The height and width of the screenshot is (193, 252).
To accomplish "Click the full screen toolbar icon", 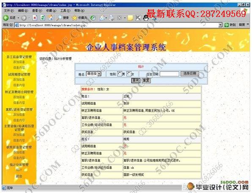I will tap(119, 18).
